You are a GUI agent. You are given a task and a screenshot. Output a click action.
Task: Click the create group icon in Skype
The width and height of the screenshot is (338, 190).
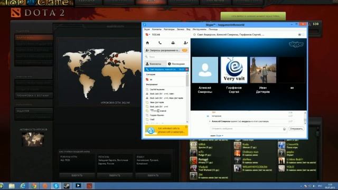tap(173, 43)
